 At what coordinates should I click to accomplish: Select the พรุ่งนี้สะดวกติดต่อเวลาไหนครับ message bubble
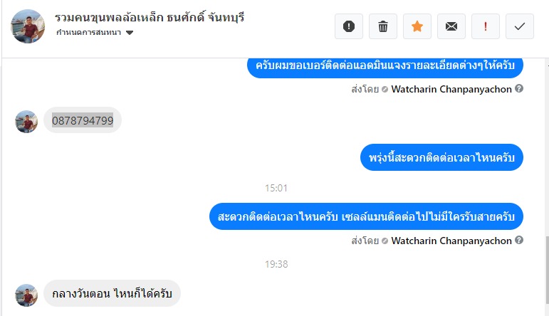pyautogui.click(x=441, y=157)
